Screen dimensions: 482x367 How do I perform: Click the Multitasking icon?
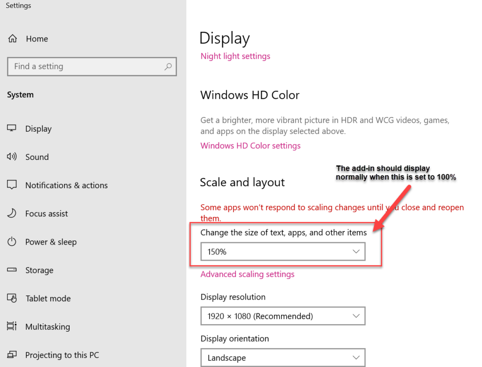tap(12, 327)
